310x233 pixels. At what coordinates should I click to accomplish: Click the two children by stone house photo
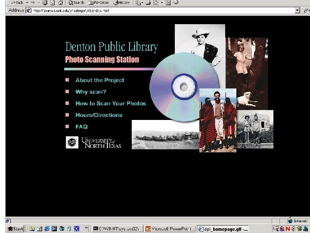pyautogui.click(x=255, y=129)
